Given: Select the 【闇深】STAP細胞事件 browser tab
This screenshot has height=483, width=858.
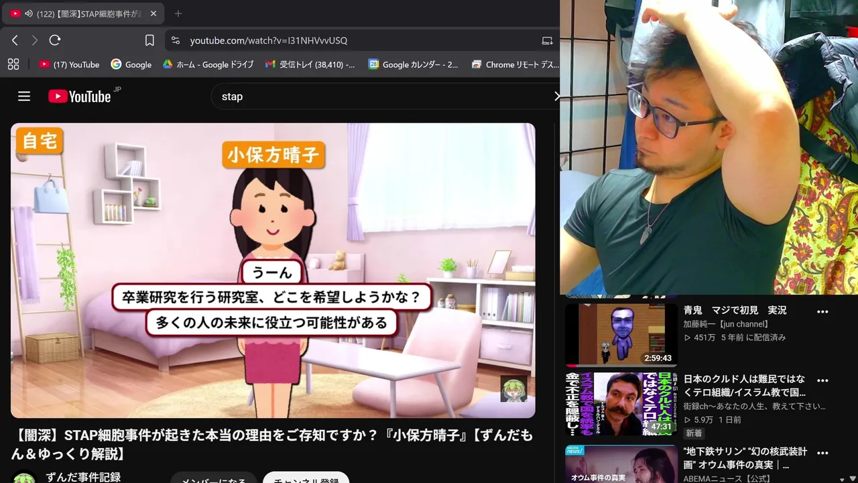Looking at the screenshot, I should 82,13.
